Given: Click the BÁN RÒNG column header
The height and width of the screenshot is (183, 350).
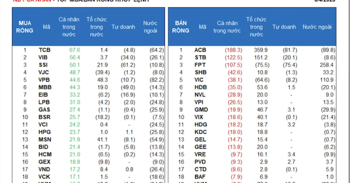Looking at the screenshot, I should coord(181,27).
